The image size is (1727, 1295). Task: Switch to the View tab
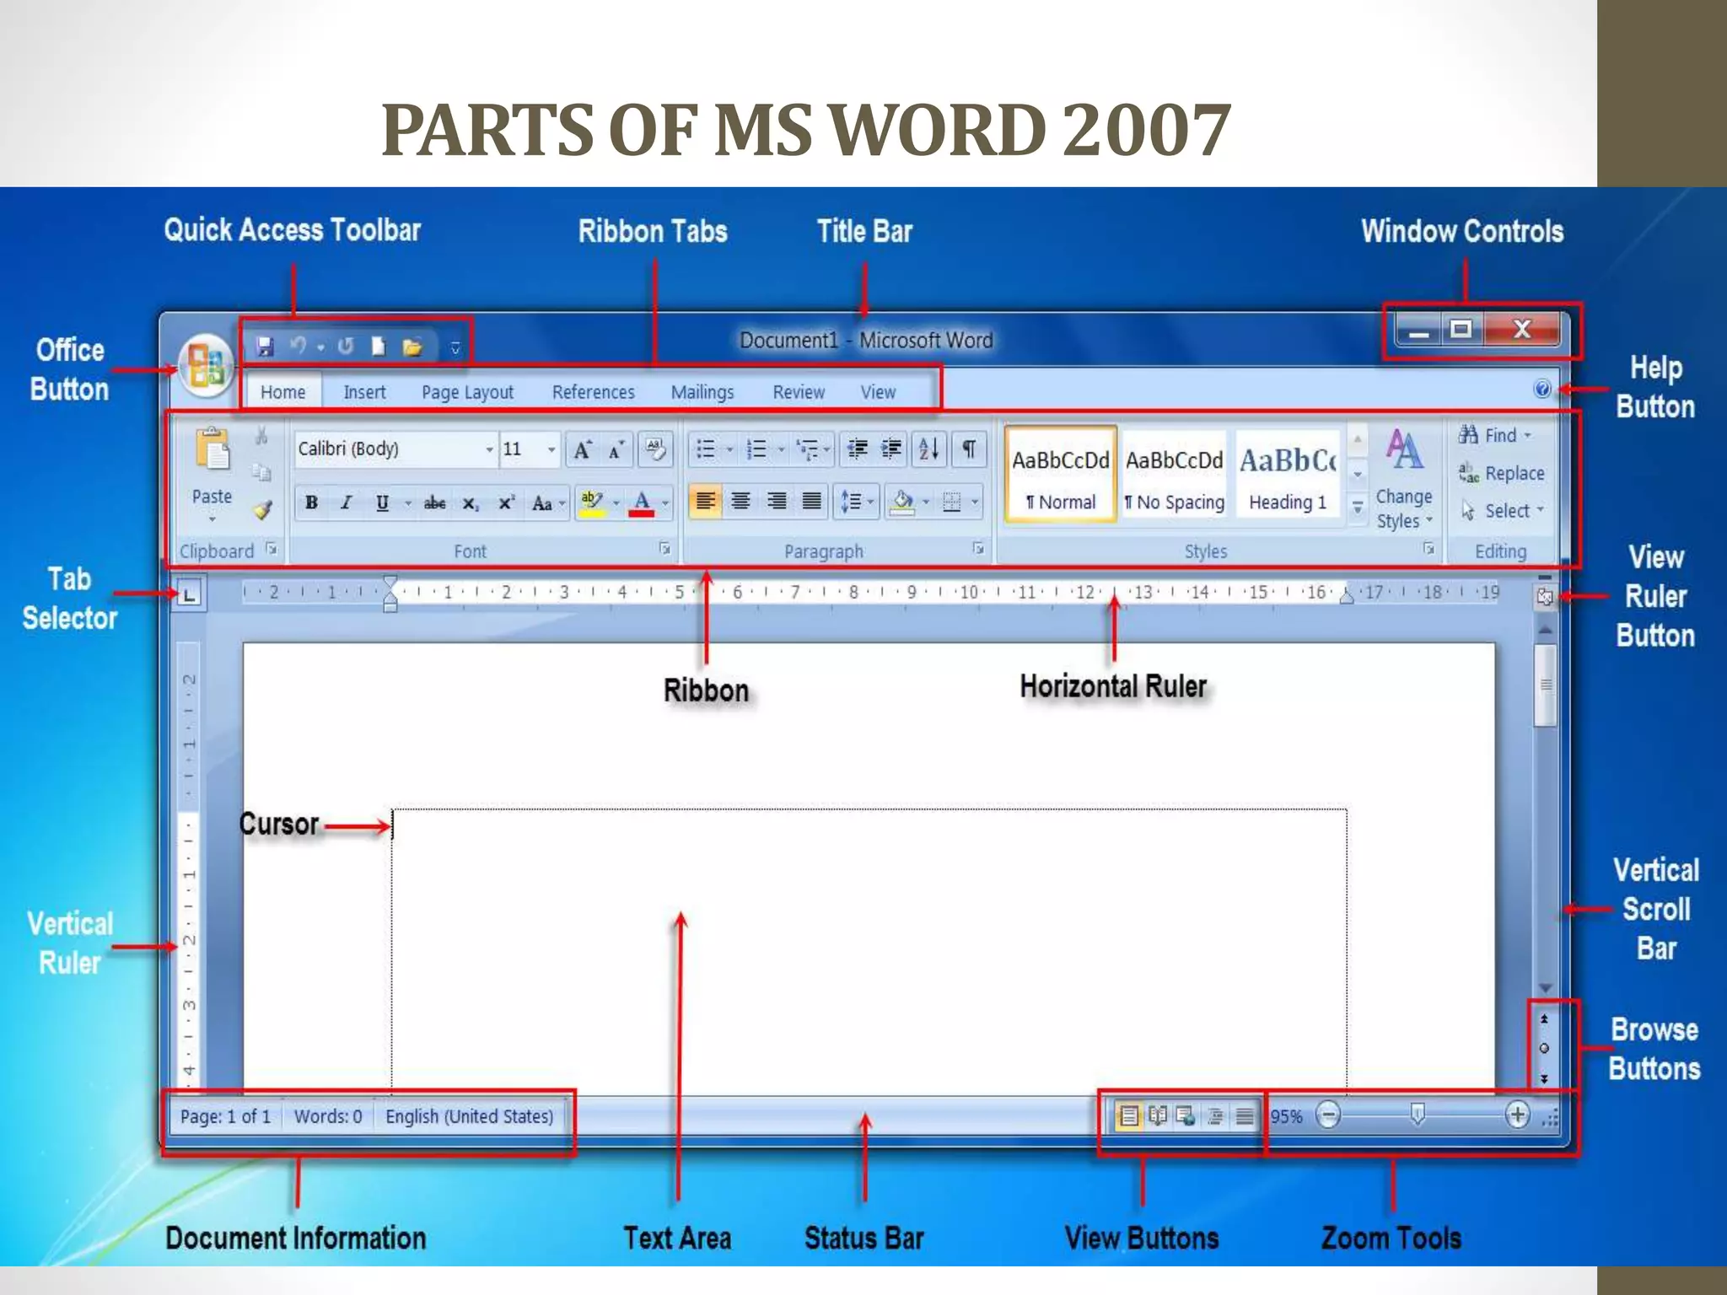(x=878, y=392)
